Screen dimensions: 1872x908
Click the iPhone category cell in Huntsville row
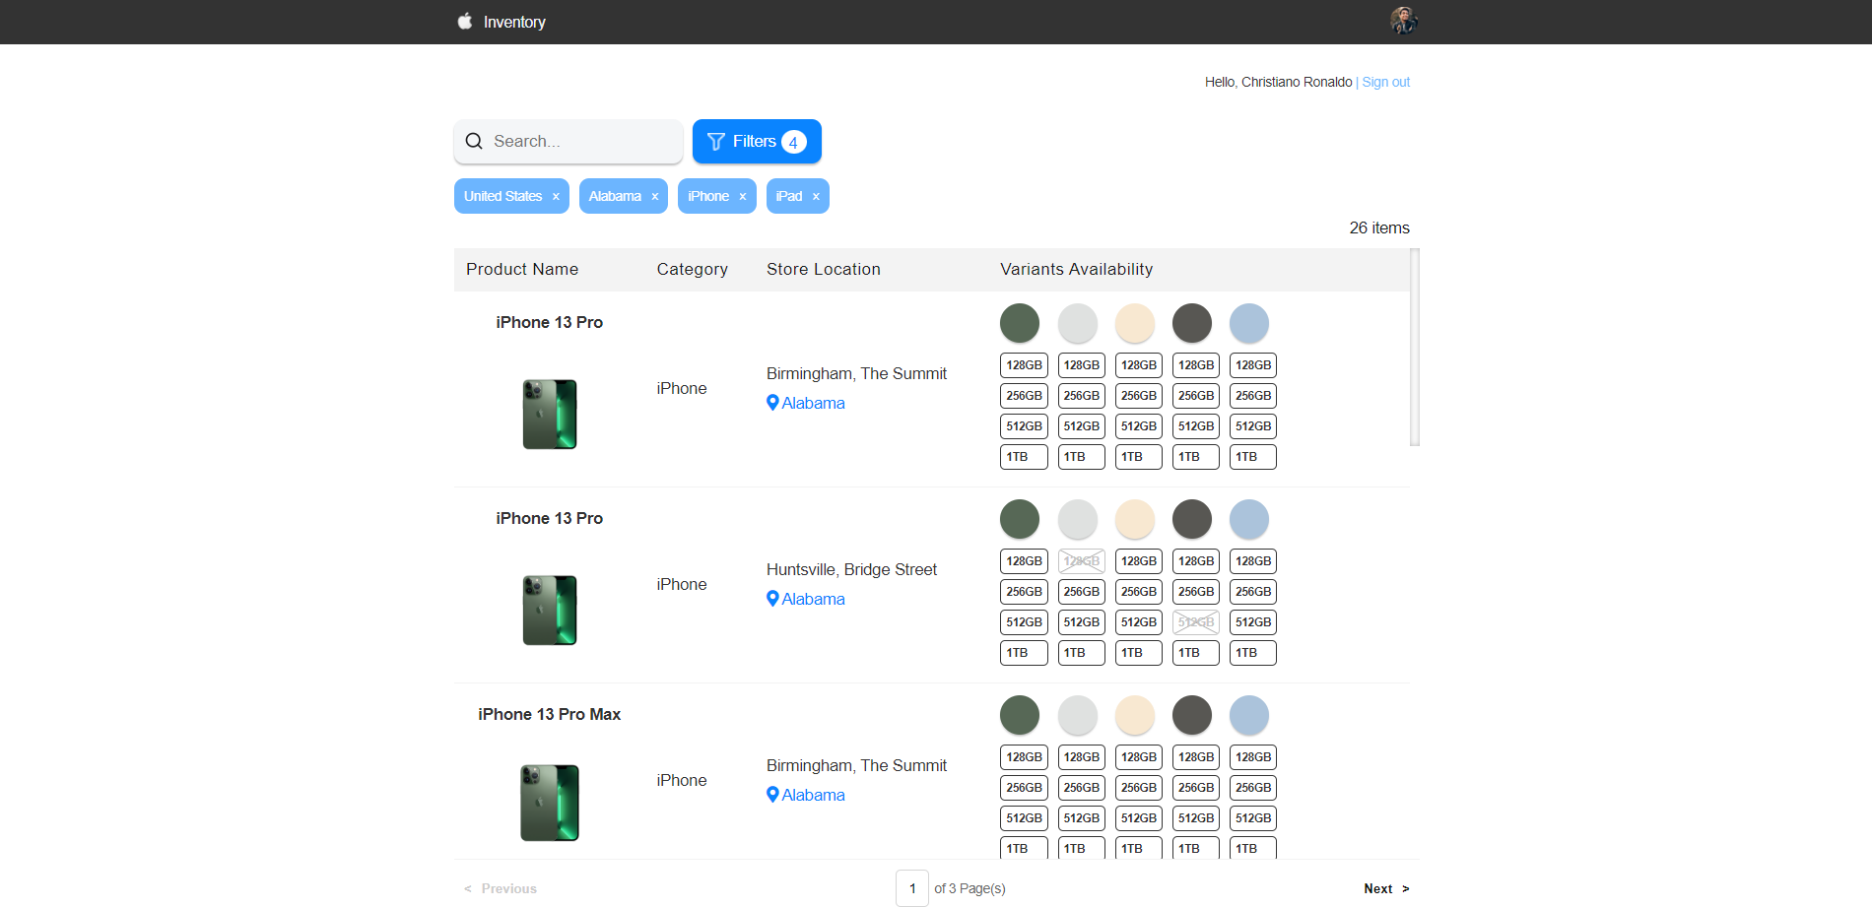pos(682,585)
